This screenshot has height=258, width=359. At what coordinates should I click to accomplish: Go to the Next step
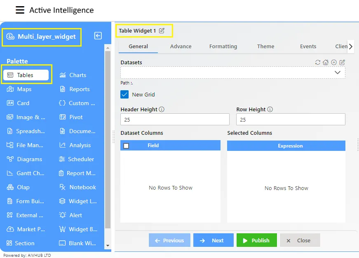click(214, 240)
